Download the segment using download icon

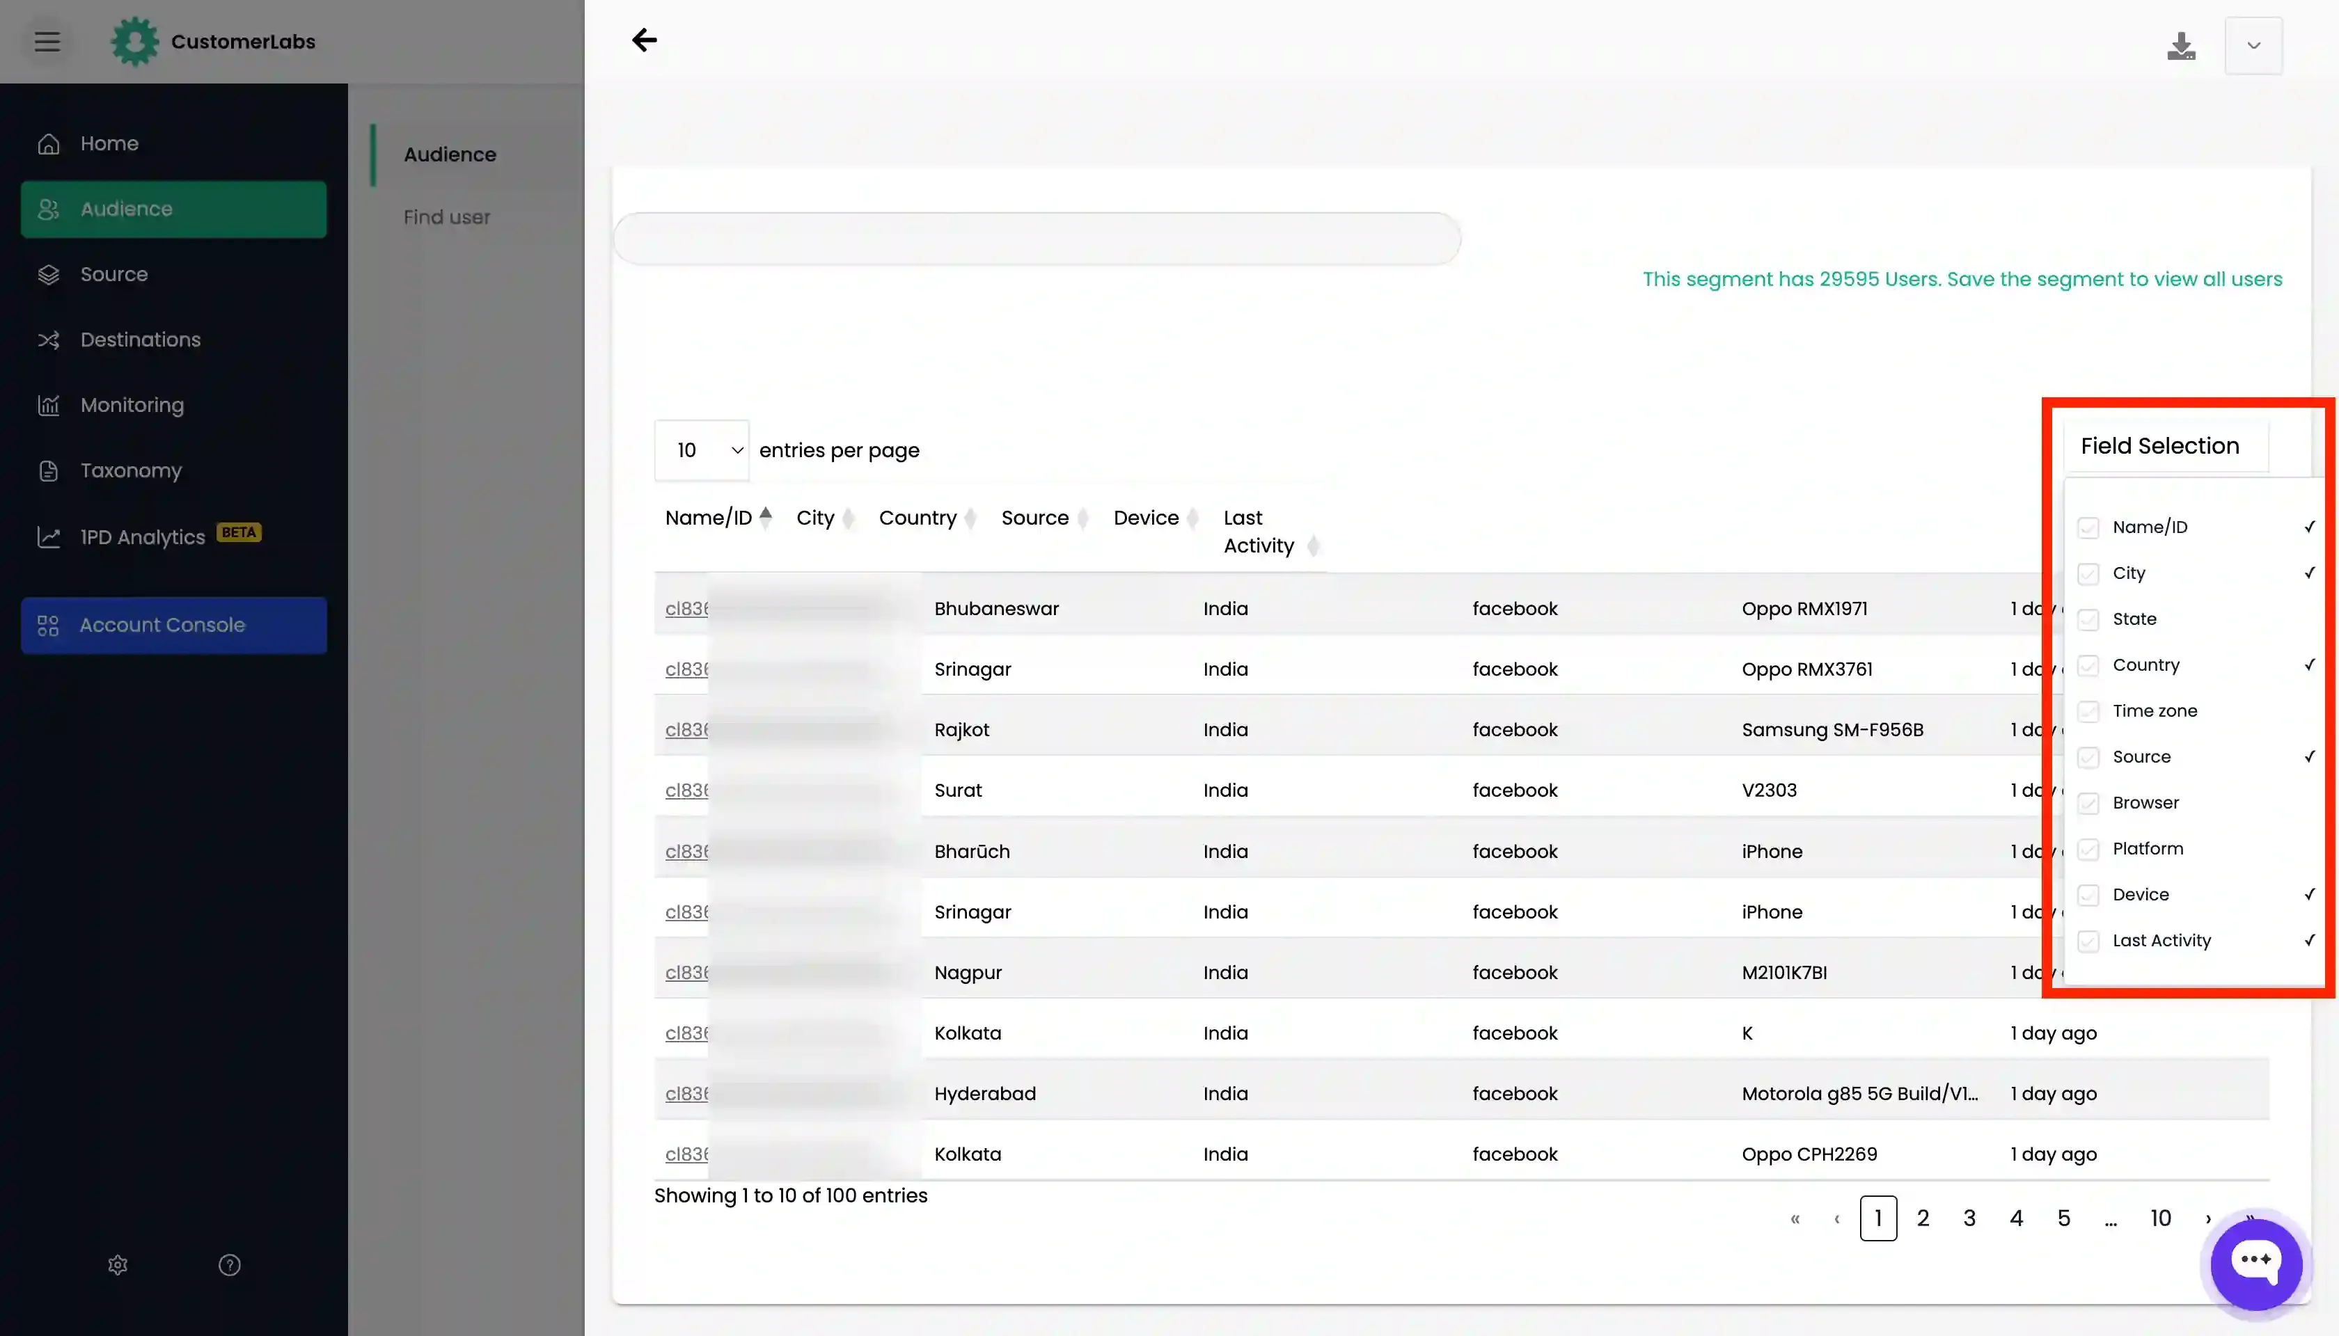pos(2181,46)
